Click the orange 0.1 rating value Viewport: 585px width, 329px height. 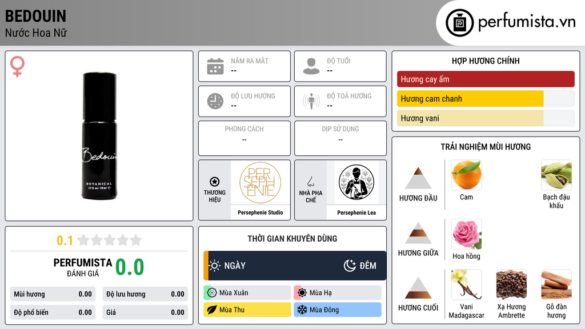[65, 240]
